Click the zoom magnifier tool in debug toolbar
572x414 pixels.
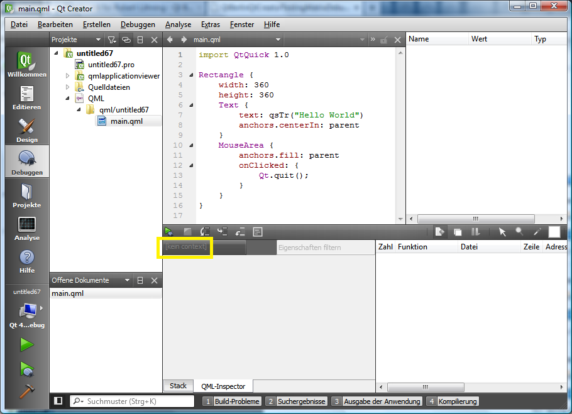519,232
